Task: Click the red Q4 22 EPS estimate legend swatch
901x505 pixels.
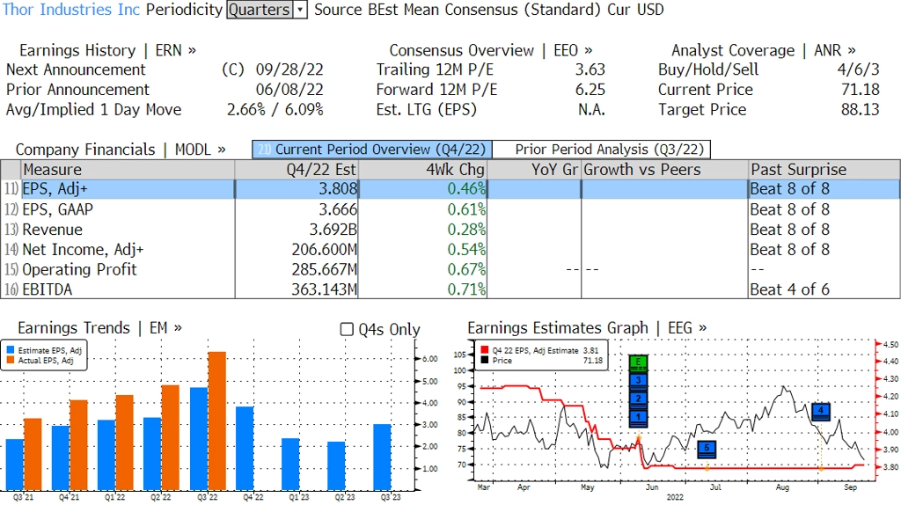Action: point(485,350)
